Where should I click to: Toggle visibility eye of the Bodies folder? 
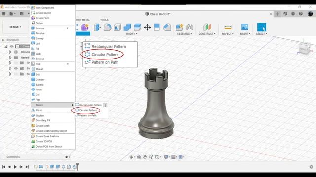pyautogui.click(x=16, y=68)
